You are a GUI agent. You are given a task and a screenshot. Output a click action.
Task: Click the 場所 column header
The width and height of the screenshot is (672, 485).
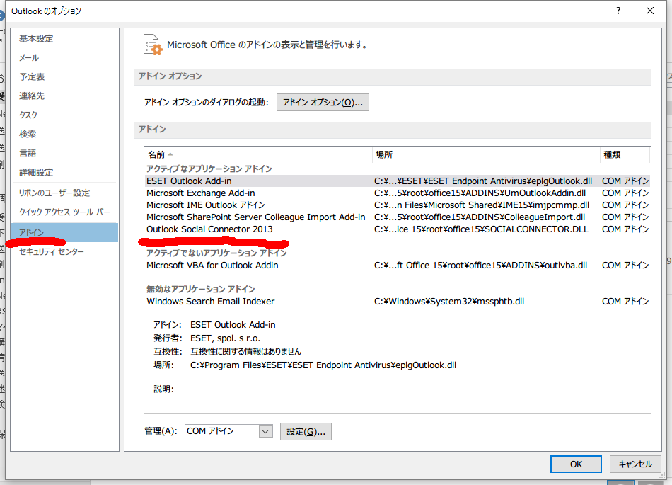pos(486,154)
